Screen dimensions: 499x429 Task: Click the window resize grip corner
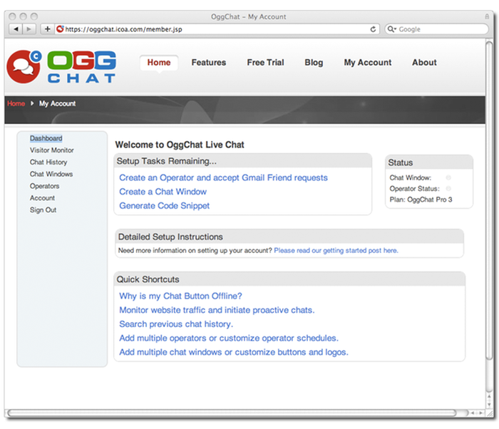click(490, 413)
